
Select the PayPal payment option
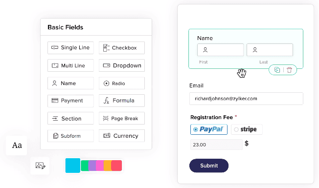click(209, 129)
